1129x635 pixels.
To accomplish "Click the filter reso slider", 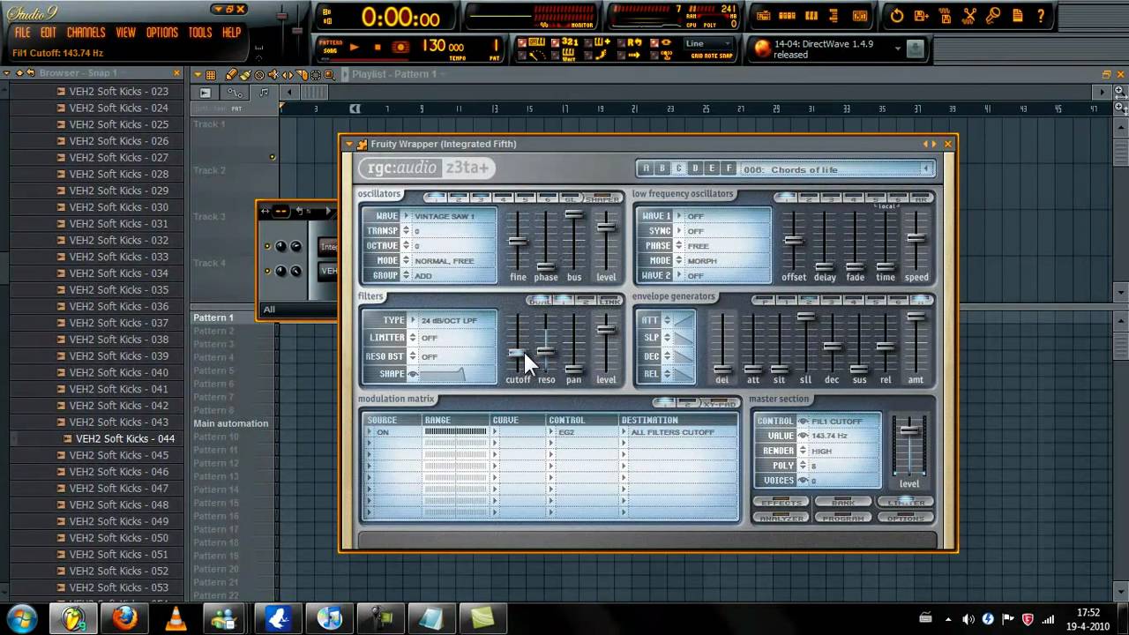I will 546,351.
